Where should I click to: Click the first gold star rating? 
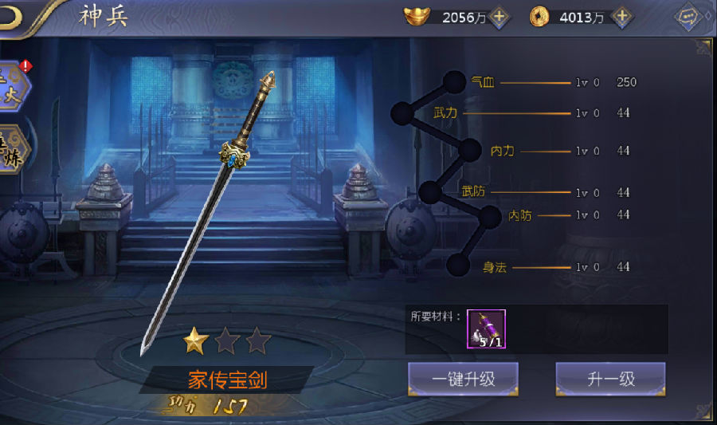(x=196, y=340)
